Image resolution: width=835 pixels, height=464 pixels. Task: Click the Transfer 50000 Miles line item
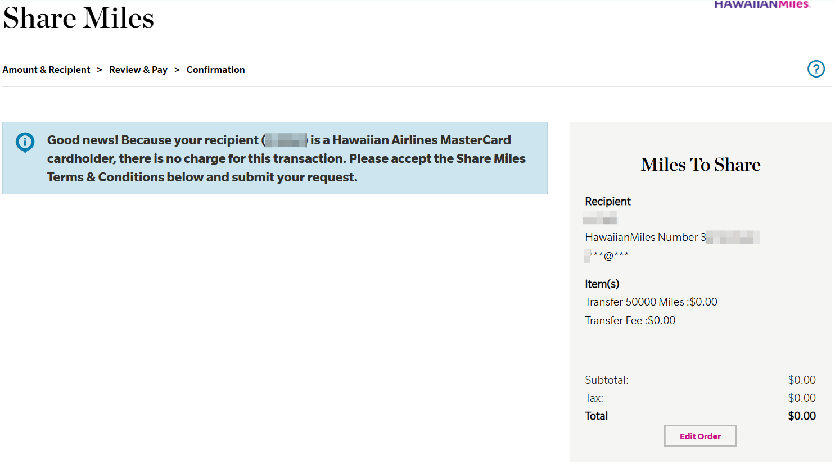[x=651, y=302]
